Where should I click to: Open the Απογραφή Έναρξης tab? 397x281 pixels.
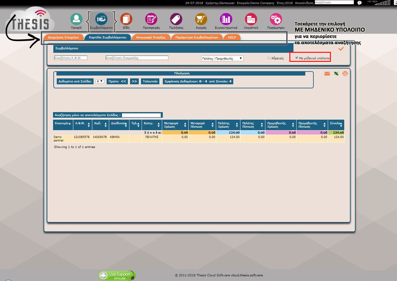151,37
